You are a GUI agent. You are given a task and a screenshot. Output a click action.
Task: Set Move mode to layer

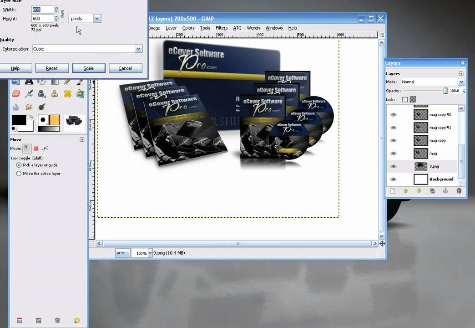coord(27,149)
